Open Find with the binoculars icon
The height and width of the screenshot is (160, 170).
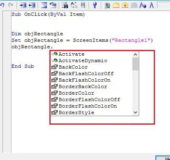pyautogui.click(x=65, y=5)
